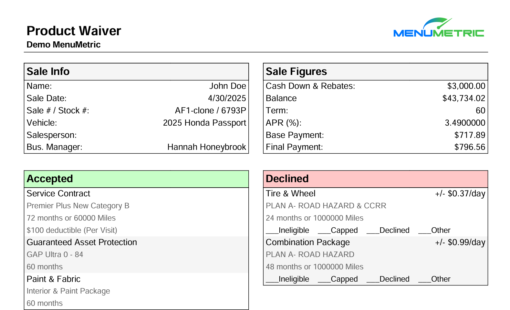Click the Tire & Wheel cost per day
The width and height of the screenshot is (510, 310).
(x=460, y=194)
